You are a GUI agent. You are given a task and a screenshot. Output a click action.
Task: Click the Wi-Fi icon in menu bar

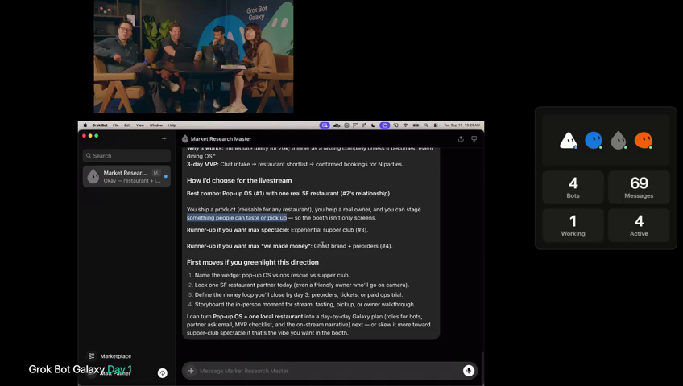pos(406,125)
